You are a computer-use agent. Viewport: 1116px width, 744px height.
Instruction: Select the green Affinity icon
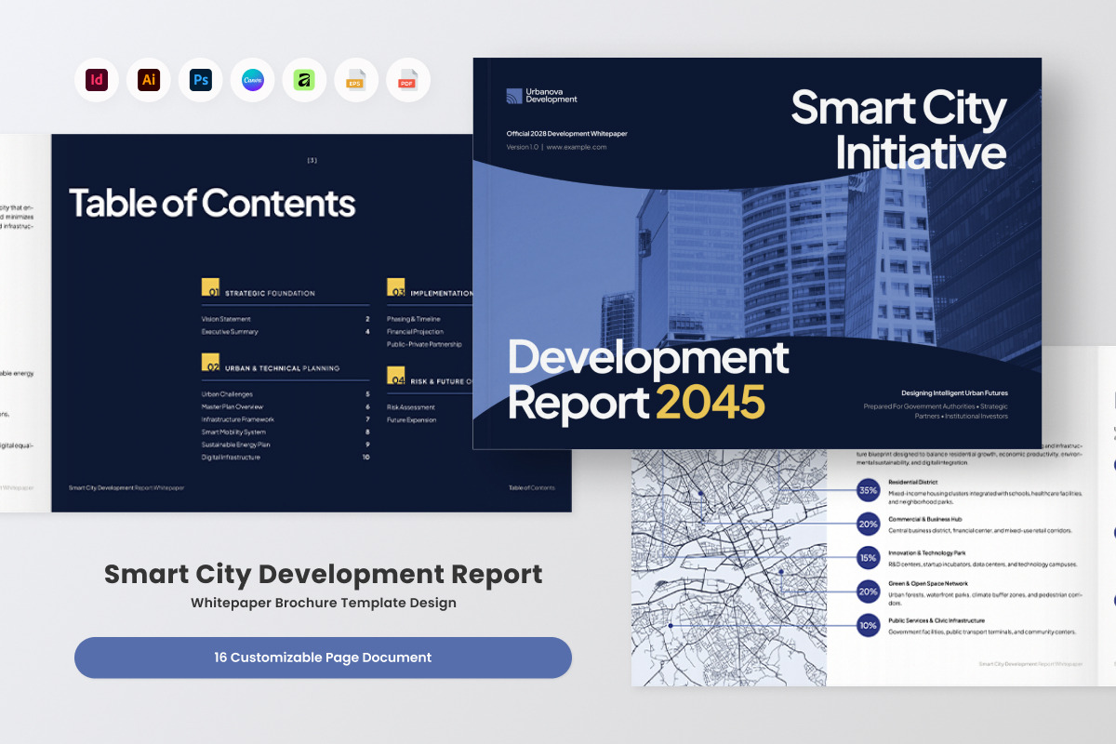[304, 80]
